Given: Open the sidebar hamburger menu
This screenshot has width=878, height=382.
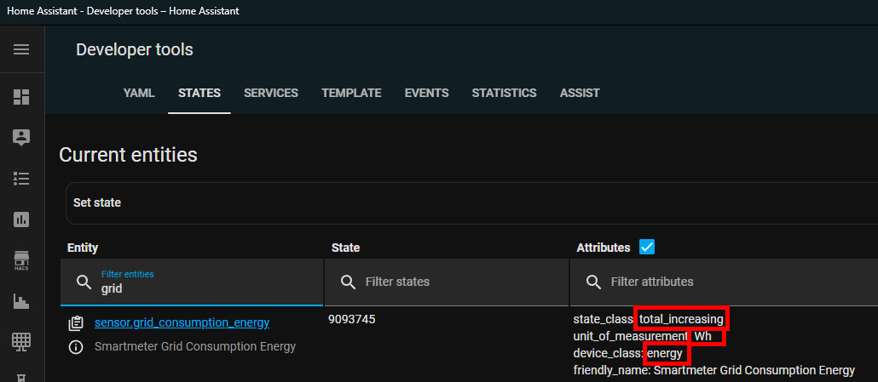Looking at the screenshot, I should tap(21, 49).
